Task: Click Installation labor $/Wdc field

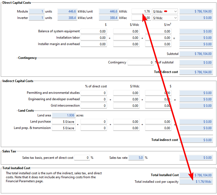Action: point(126,38)
